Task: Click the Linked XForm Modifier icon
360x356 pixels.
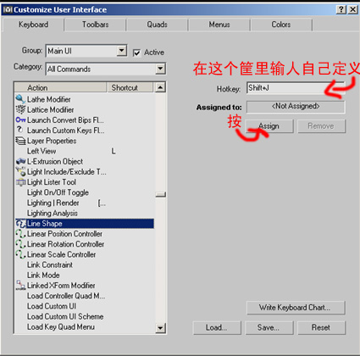Action: [x=20, y=286]
